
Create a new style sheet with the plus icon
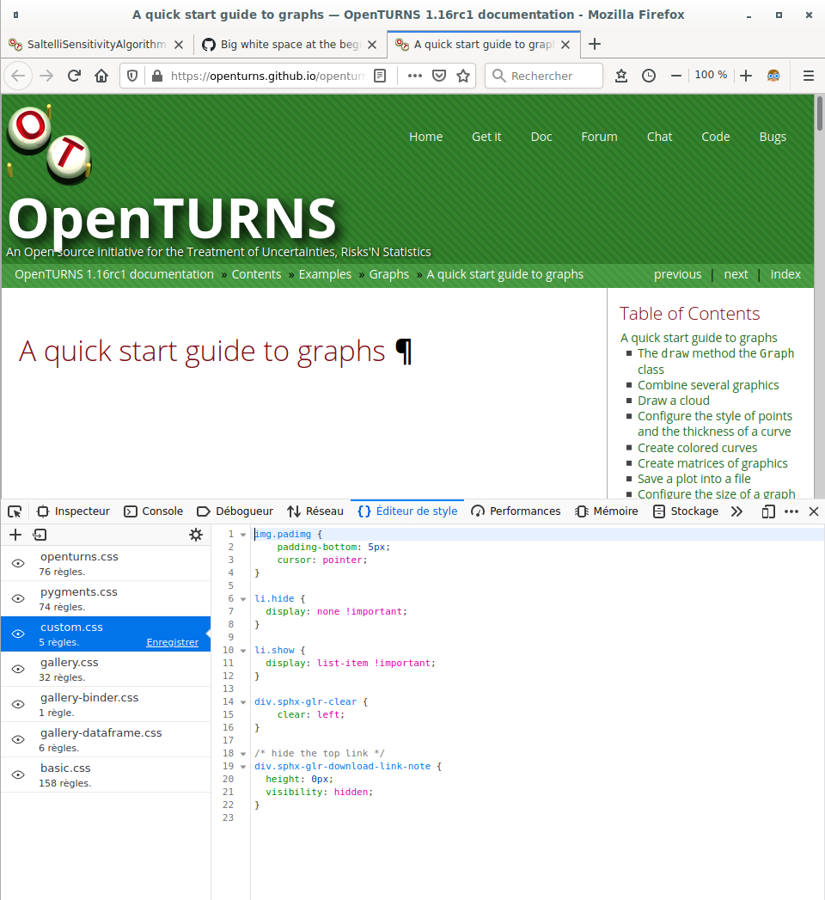pyautogui.click(x=15, y=535)
